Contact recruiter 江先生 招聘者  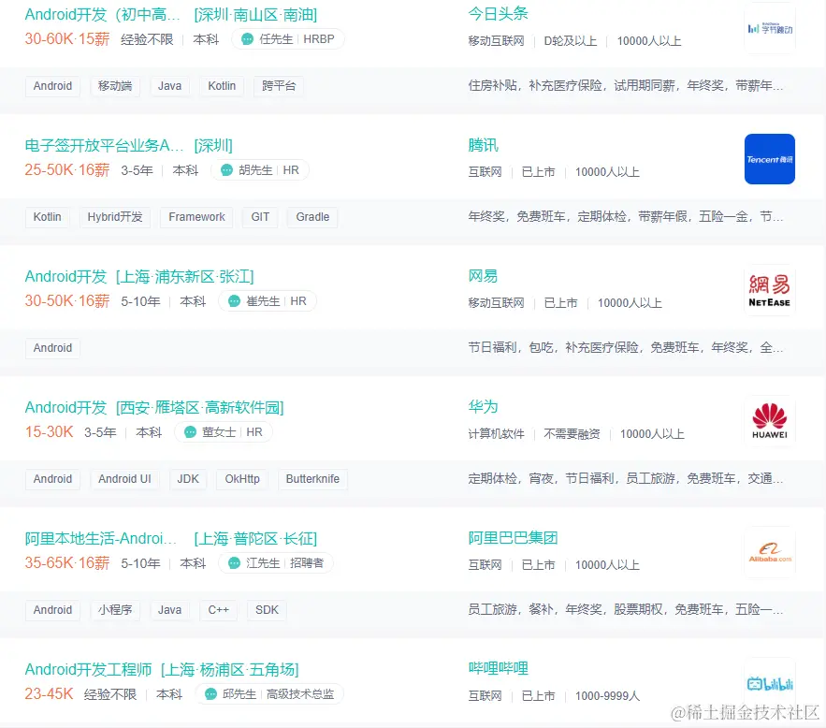pyautogui.click(x=276, y=563)
